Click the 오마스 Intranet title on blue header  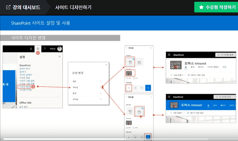pos(191,105)
